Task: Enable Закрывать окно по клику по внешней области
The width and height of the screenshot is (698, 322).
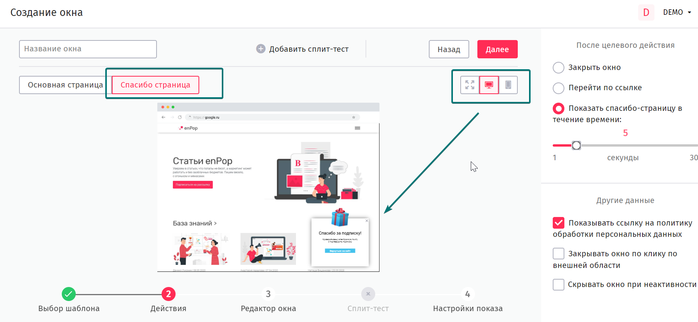Action: tap(559, 254)
